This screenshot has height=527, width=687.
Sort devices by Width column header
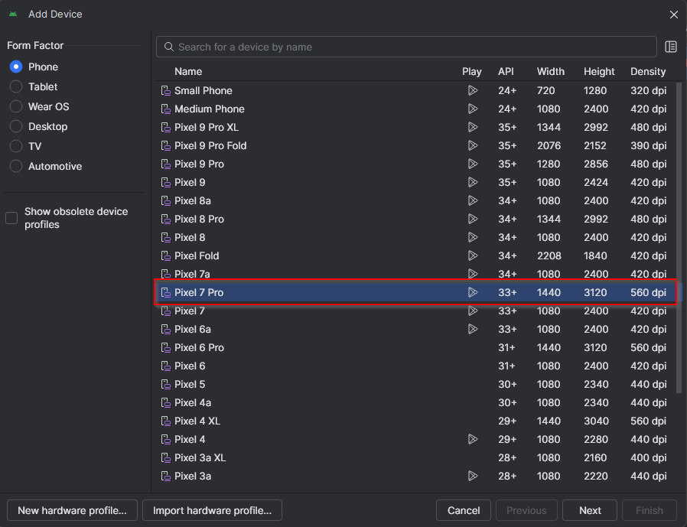tap(550, 71)
